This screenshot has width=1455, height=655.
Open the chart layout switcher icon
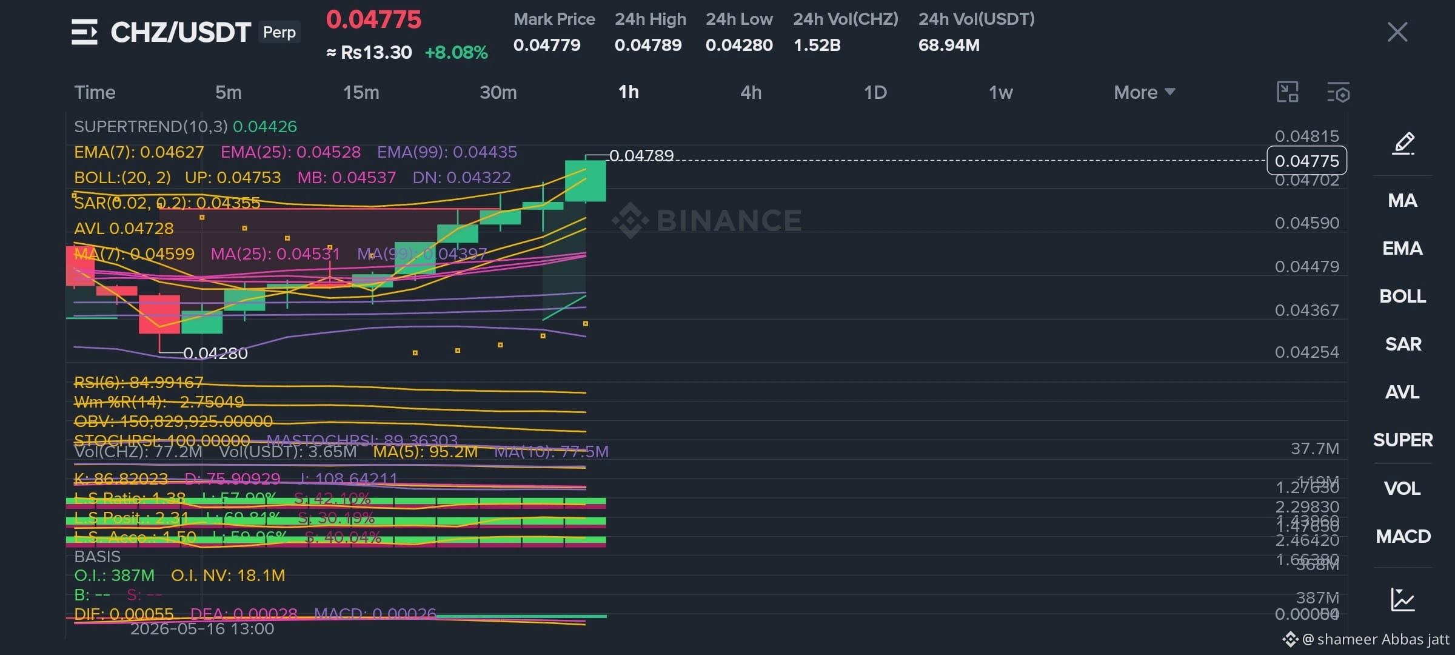(x=1287, y=92)
